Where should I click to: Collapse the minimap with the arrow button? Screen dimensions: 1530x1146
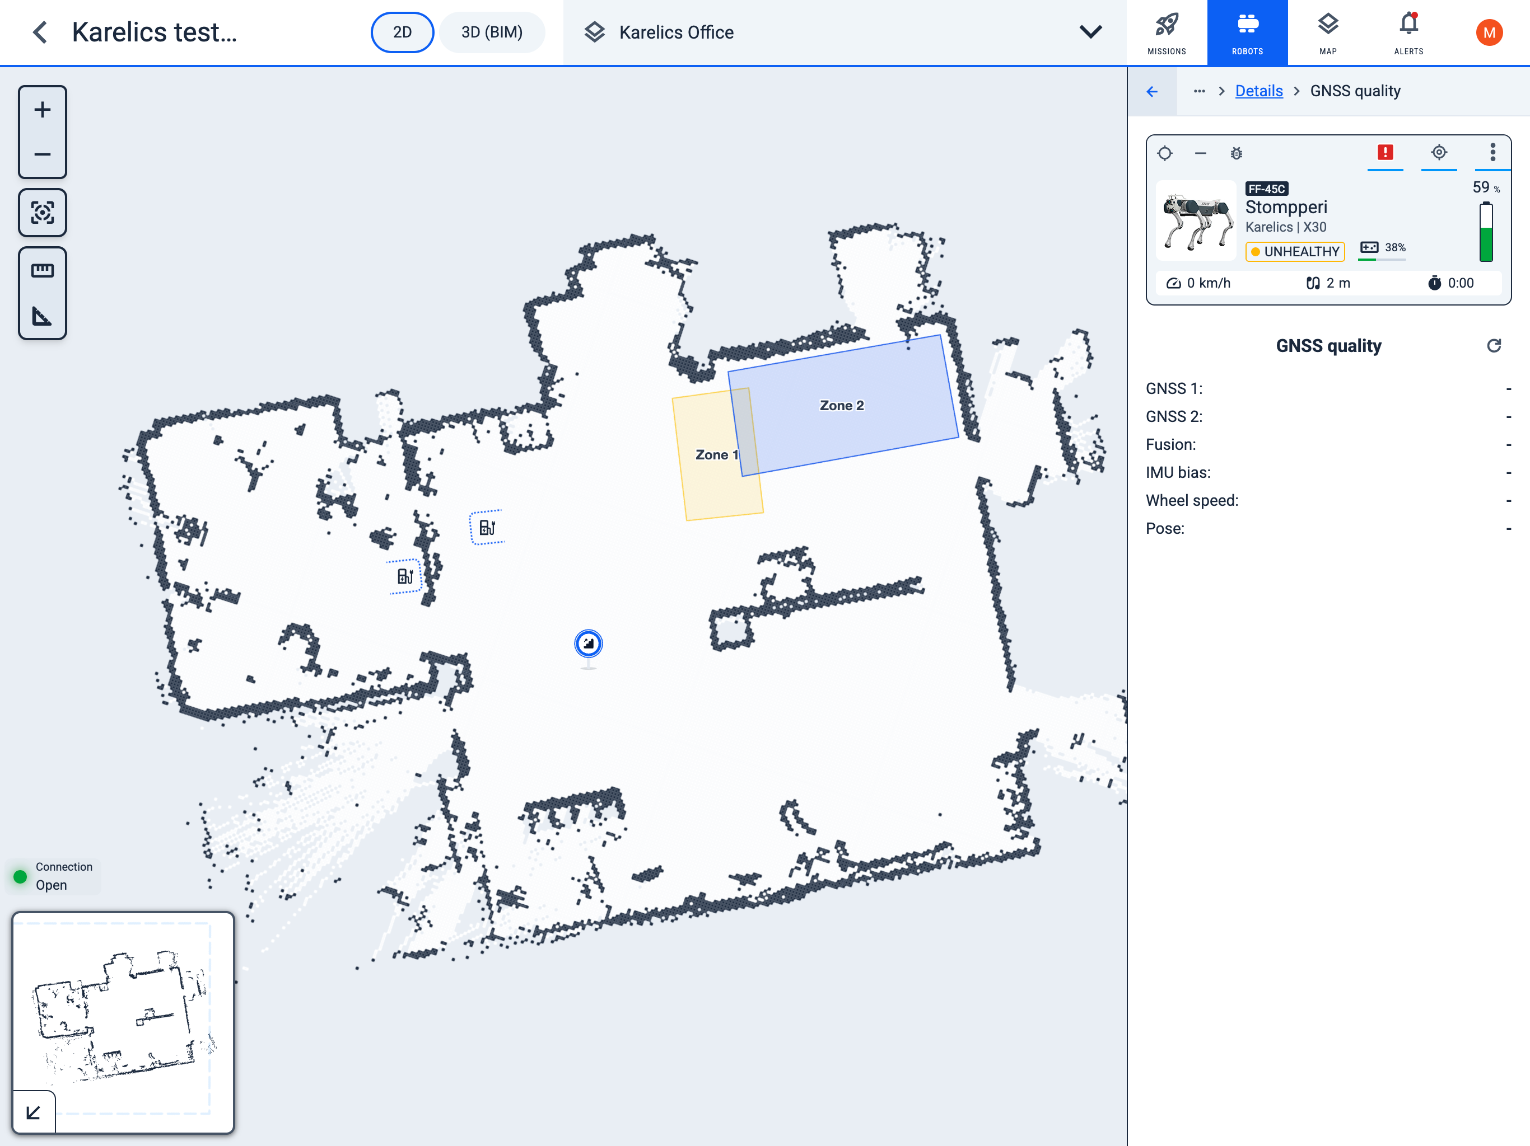[33, 1112]
